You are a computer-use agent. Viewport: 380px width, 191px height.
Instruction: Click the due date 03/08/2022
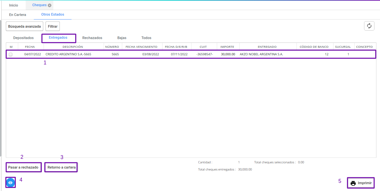point(151,54)
